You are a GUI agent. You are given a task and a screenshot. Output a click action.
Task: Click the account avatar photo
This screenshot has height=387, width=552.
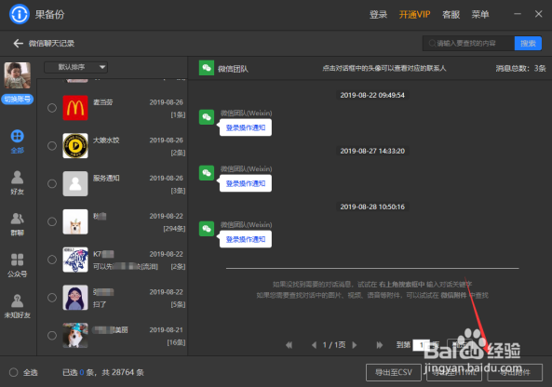point(18,75)
